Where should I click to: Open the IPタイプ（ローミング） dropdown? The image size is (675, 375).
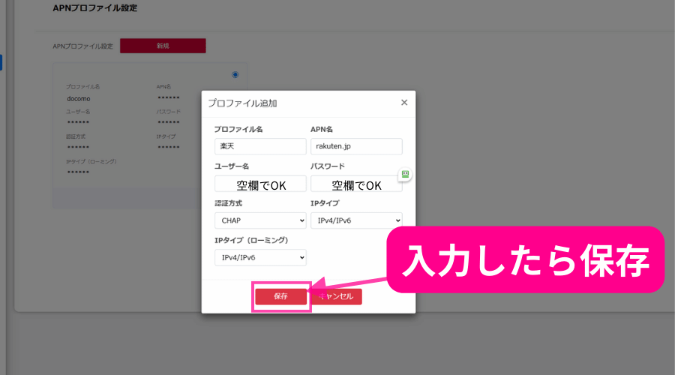coord(260,257)
